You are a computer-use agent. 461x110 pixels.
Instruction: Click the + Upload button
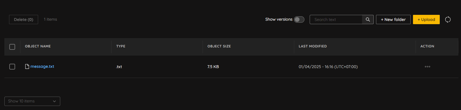pyautogui.click(x=426, y=19)
